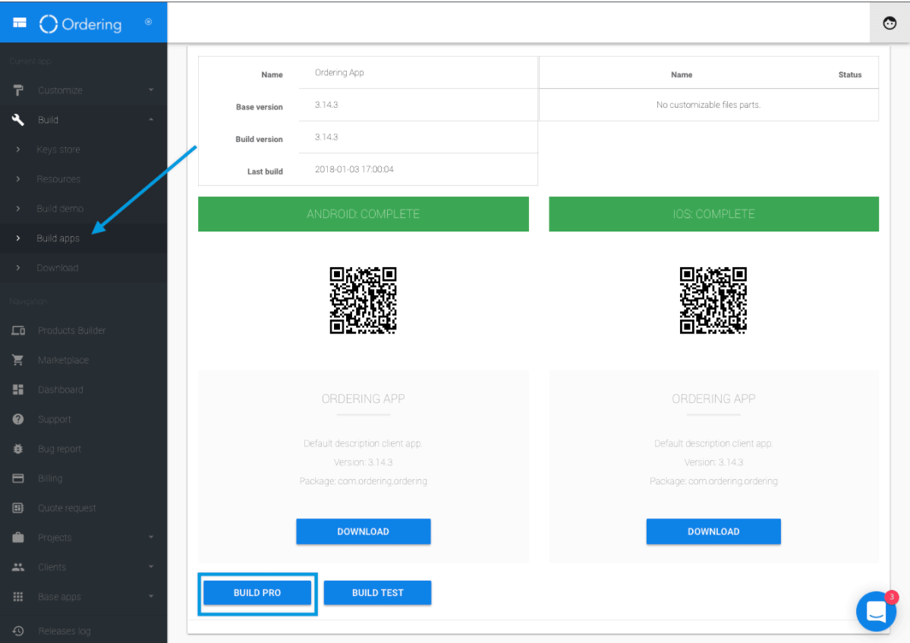Click the Bug report label in sidebar

60,449
